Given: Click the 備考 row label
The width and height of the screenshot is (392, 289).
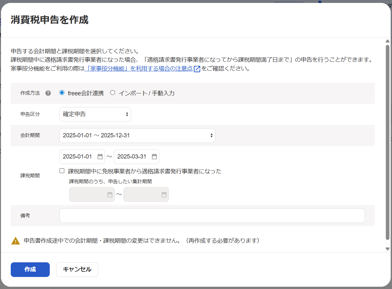Looking at the screenshot, I should [25, 215].
